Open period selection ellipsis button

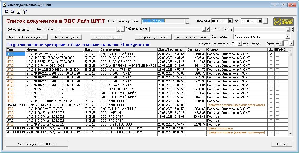pos(265,21)
